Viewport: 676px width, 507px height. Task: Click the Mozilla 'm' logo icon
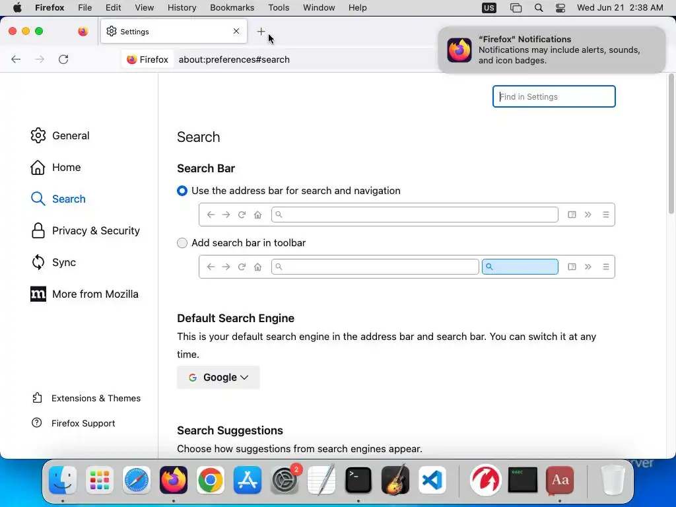38,294
